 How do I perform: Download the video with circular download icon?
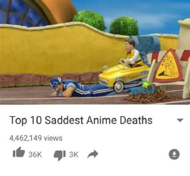[174, 154]
